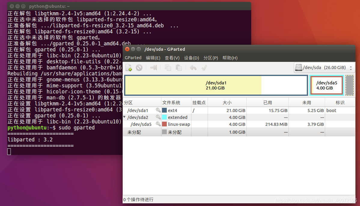
Task: Select the unallocated gray block in disk graphic
Action: 349,85
